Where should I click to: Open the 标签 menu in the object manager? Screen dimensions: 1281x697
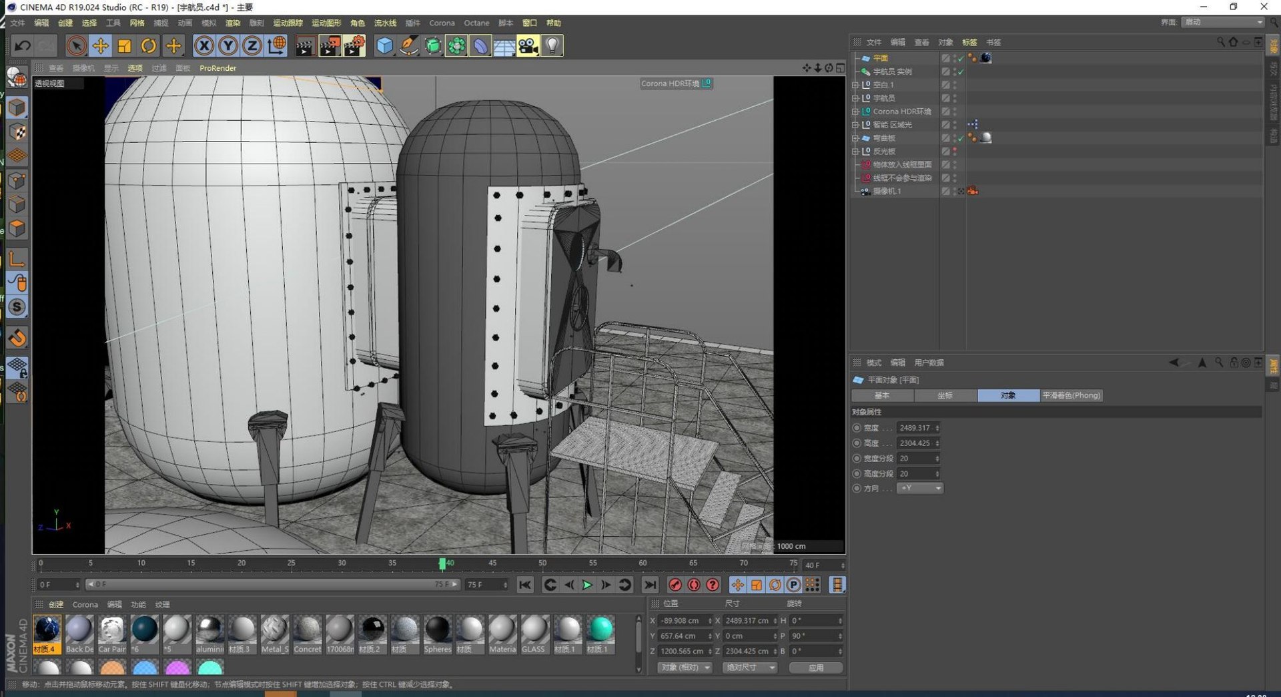tap(969, 42)
